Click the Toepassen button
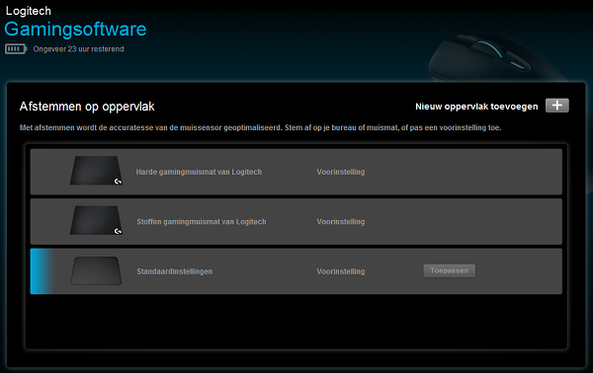 click(450, 270)
